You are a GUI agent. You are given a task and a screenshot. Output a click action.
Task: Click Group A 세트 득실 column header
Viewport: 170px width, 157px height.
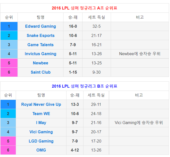click(x=96, y=17)
